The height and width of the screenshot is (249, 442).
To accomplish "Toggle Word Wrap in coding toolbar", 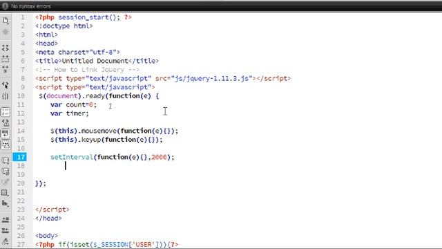I will (6, 133).
